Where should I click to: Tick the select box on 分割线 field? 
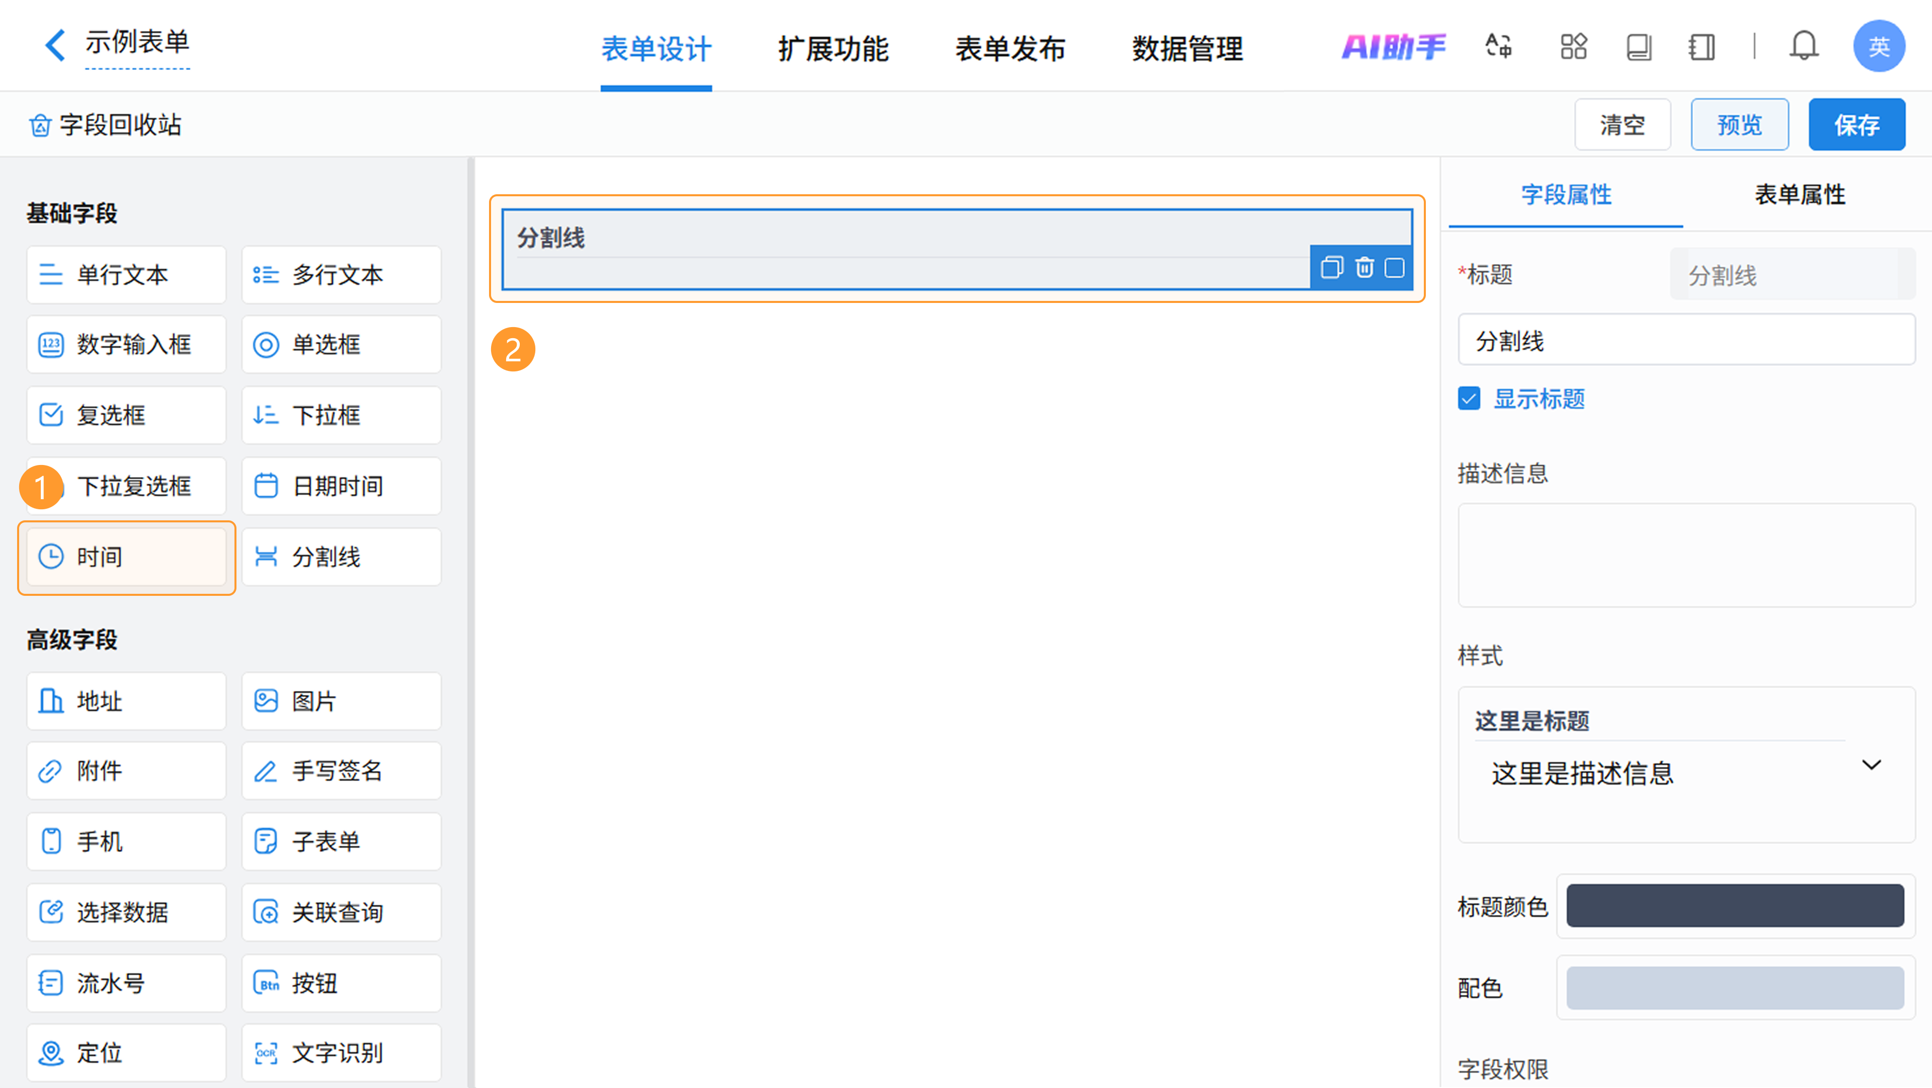click(1394, 268)
